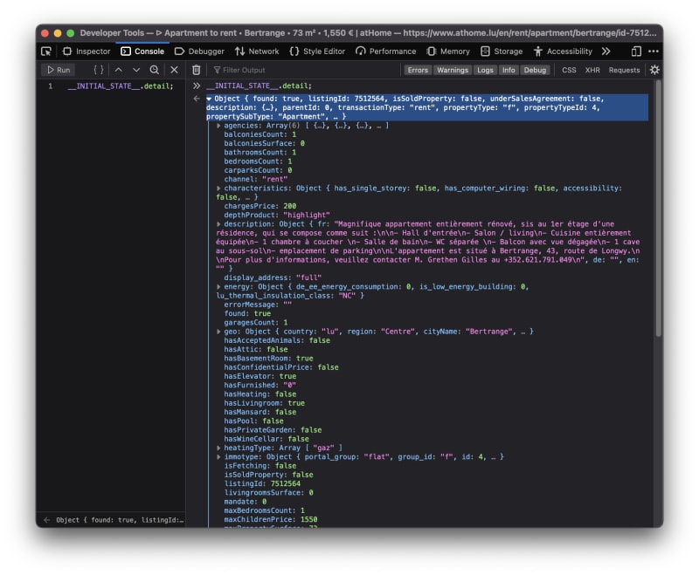Show more tools via chevron overflow
Screen dimensions: 699x575
[x=606, y=51]
